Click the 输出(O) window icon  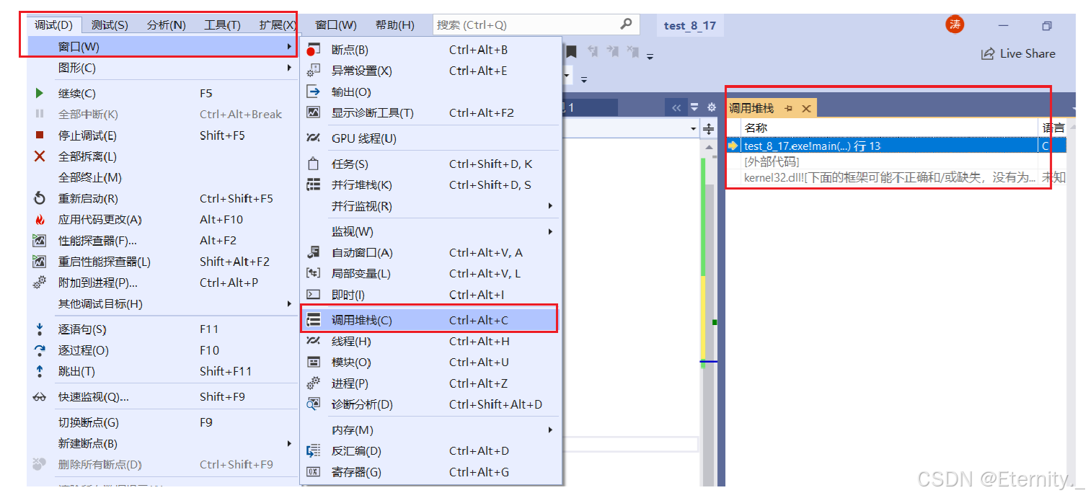coord(313,92)
